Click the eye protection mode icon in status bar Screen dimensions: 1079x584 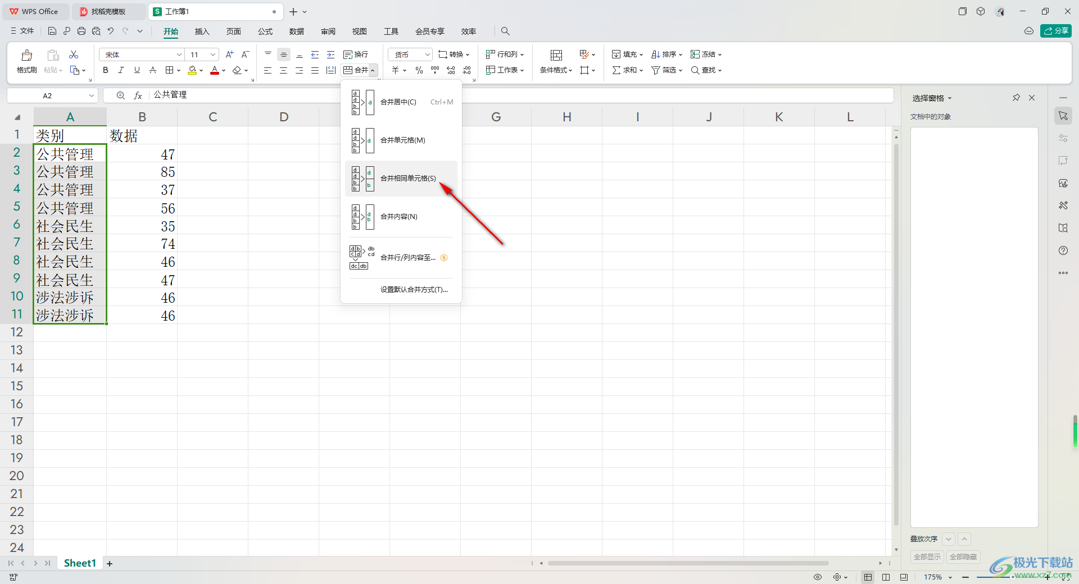(x=818, y=577)
